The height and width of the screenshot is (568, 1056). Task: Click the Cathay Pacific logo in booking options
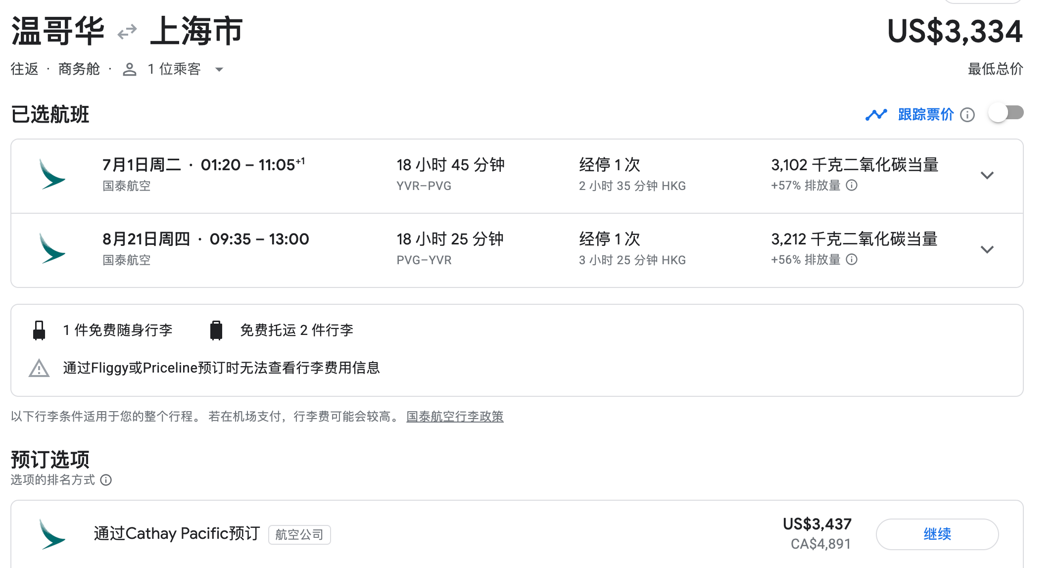point(52,534)
